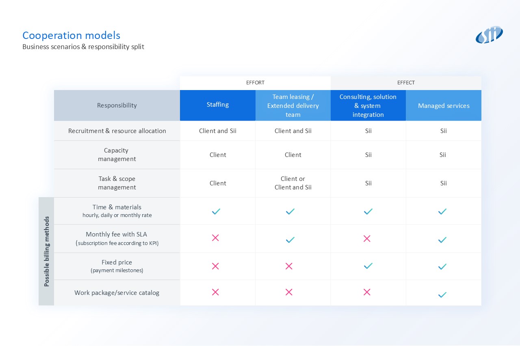
Task: Click the Team leasing Monthly fee checkmark
Action: tap(290, 240)
